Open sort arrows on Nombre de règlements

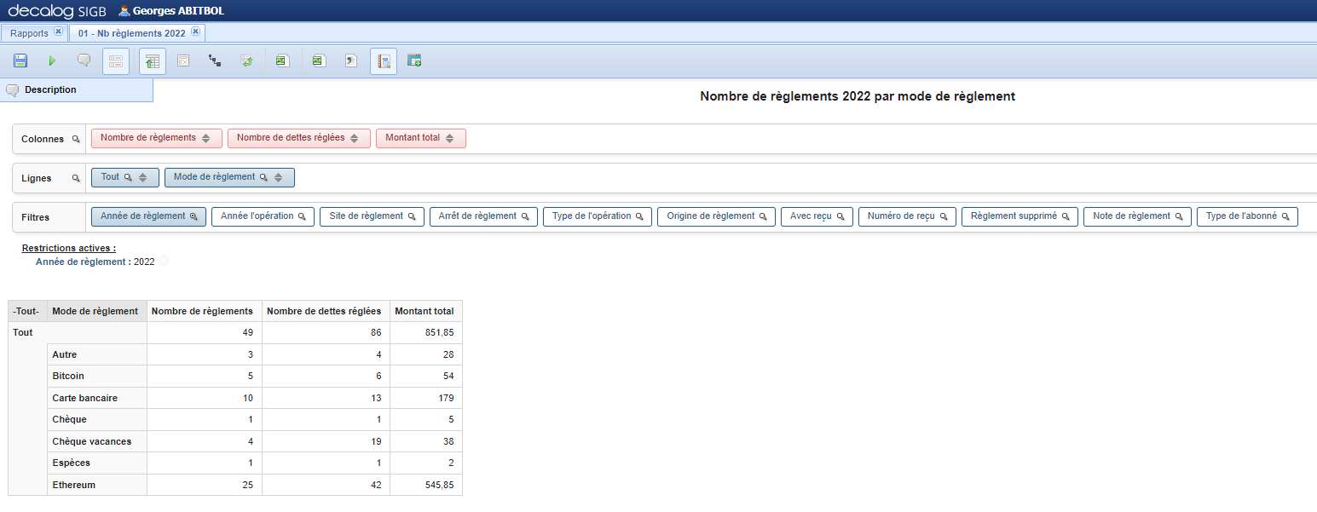(206, 139)
